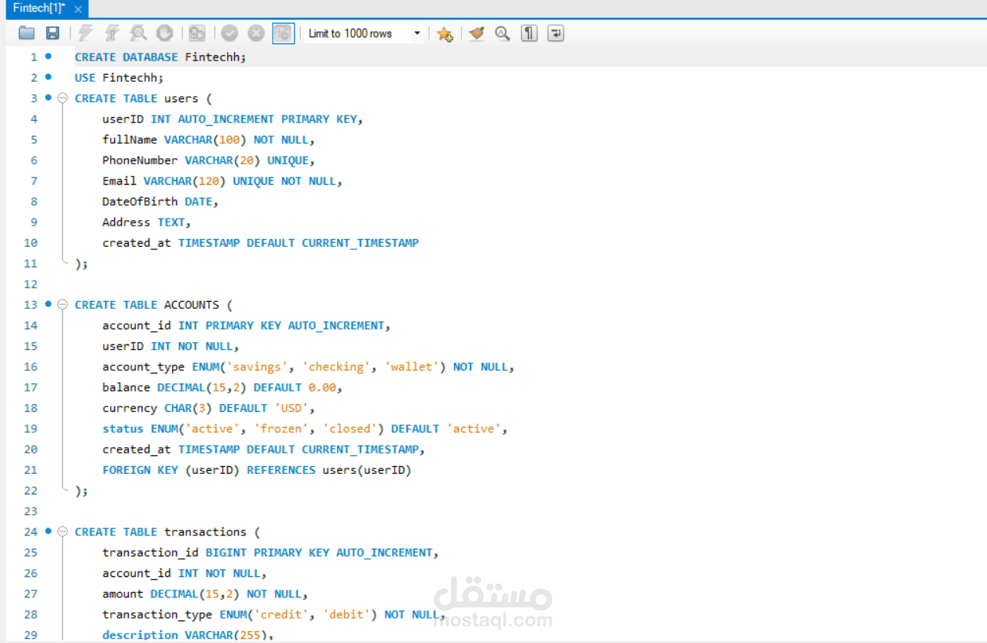Open find panel magnifier icon

pos(503,33)
